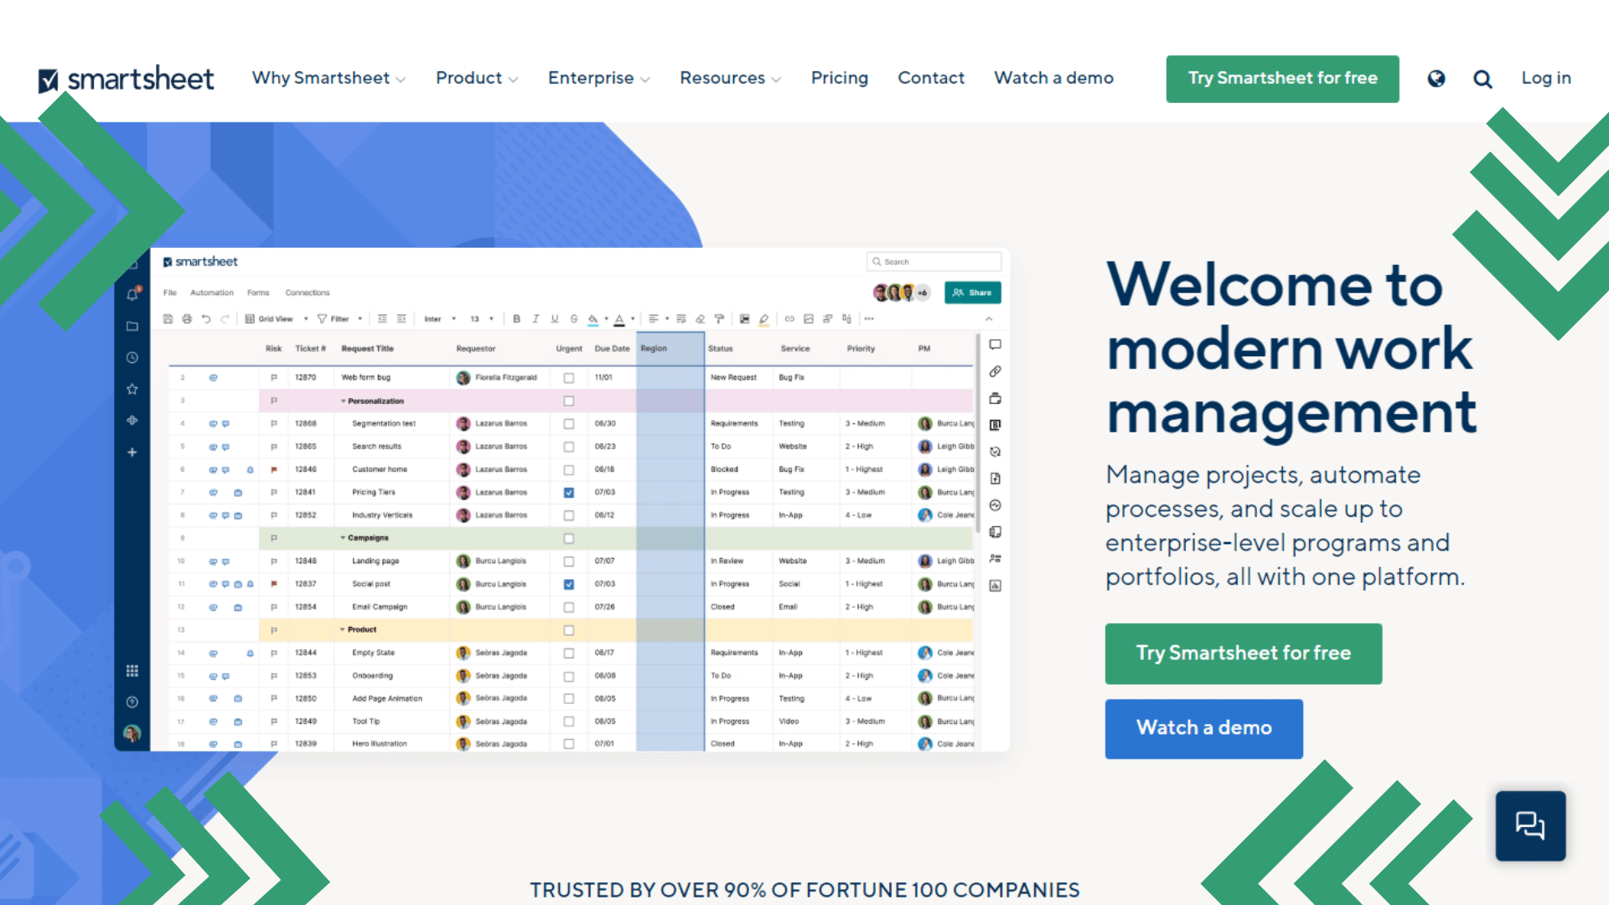1609x905 pixels.
Task: Open the Connections menu
Action: [308, 292]
